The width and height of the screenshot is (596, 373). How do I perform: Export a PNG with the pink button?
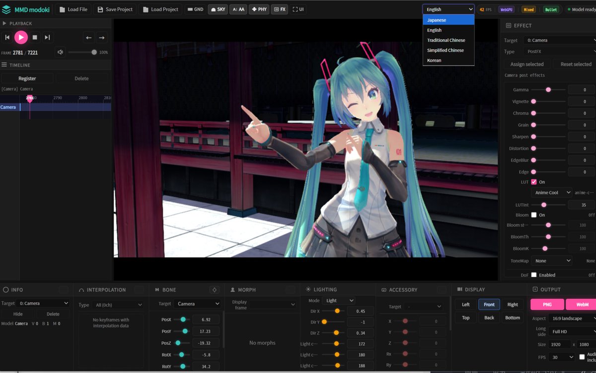tap(547, 305)
